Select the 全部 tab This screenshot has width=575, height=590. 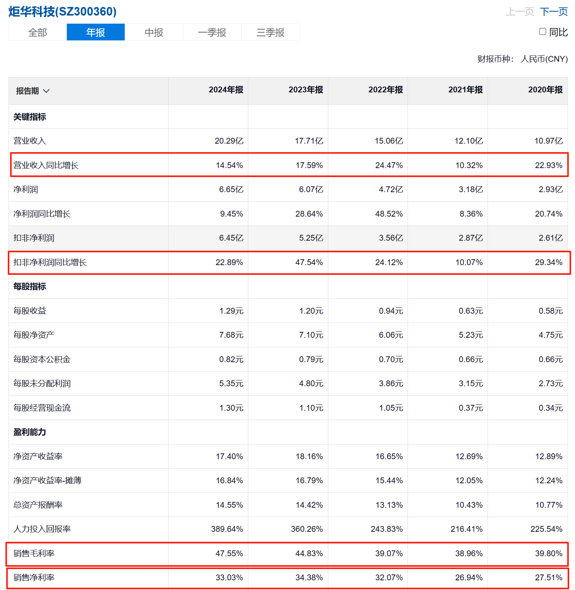pyautogui.click(x=38, y=32)
